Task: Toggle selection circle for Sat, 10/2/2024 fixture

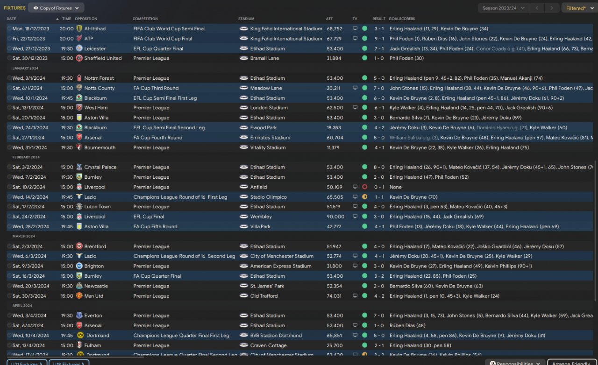Action: pos(9,187)
